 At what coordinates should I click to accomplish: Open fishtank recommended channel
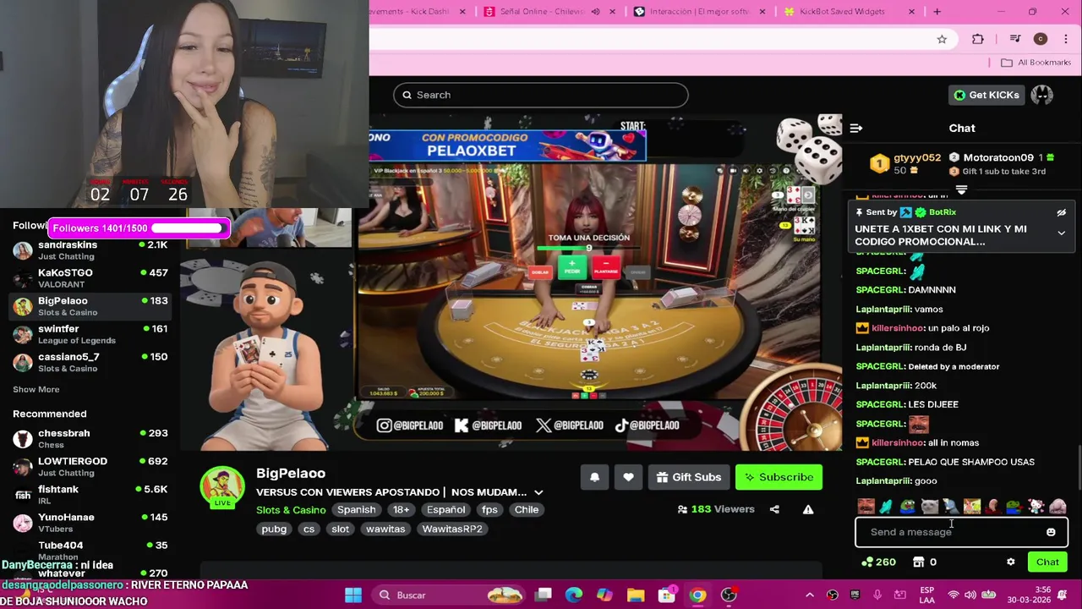(x=90, y=495)
